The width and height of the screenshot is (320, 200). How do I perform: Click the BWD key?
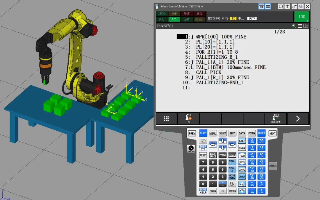(242, 162)
